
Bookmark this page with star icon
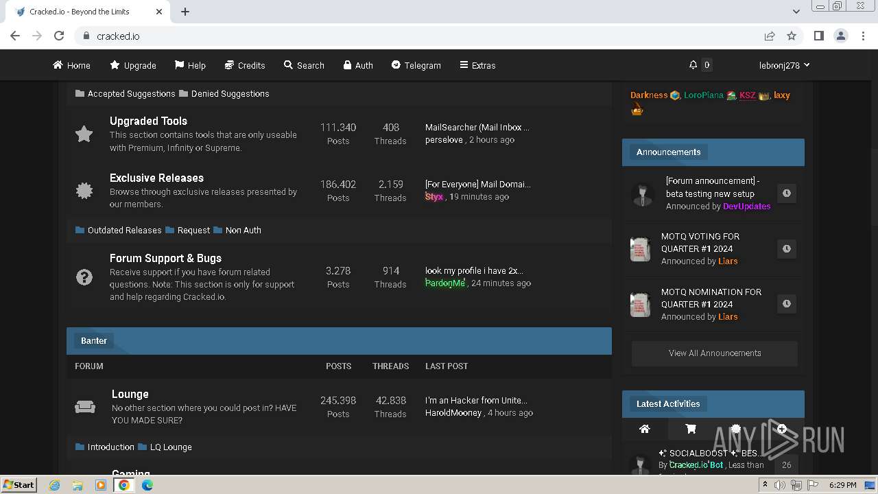792,36
